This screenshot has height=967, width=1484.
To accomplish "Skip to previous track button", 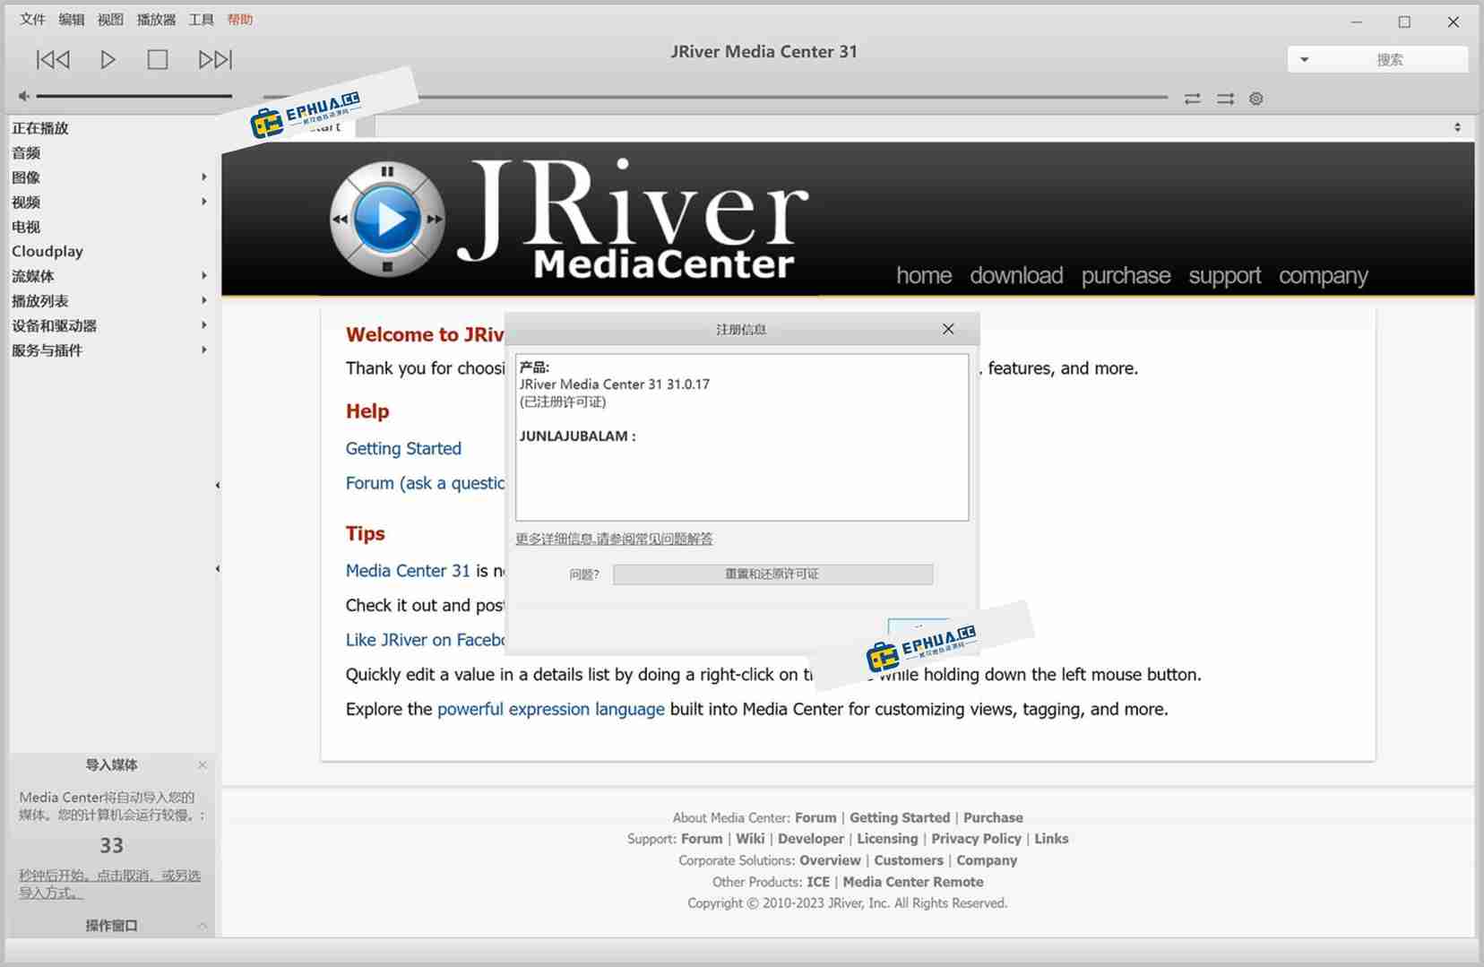I will point(53,59).
